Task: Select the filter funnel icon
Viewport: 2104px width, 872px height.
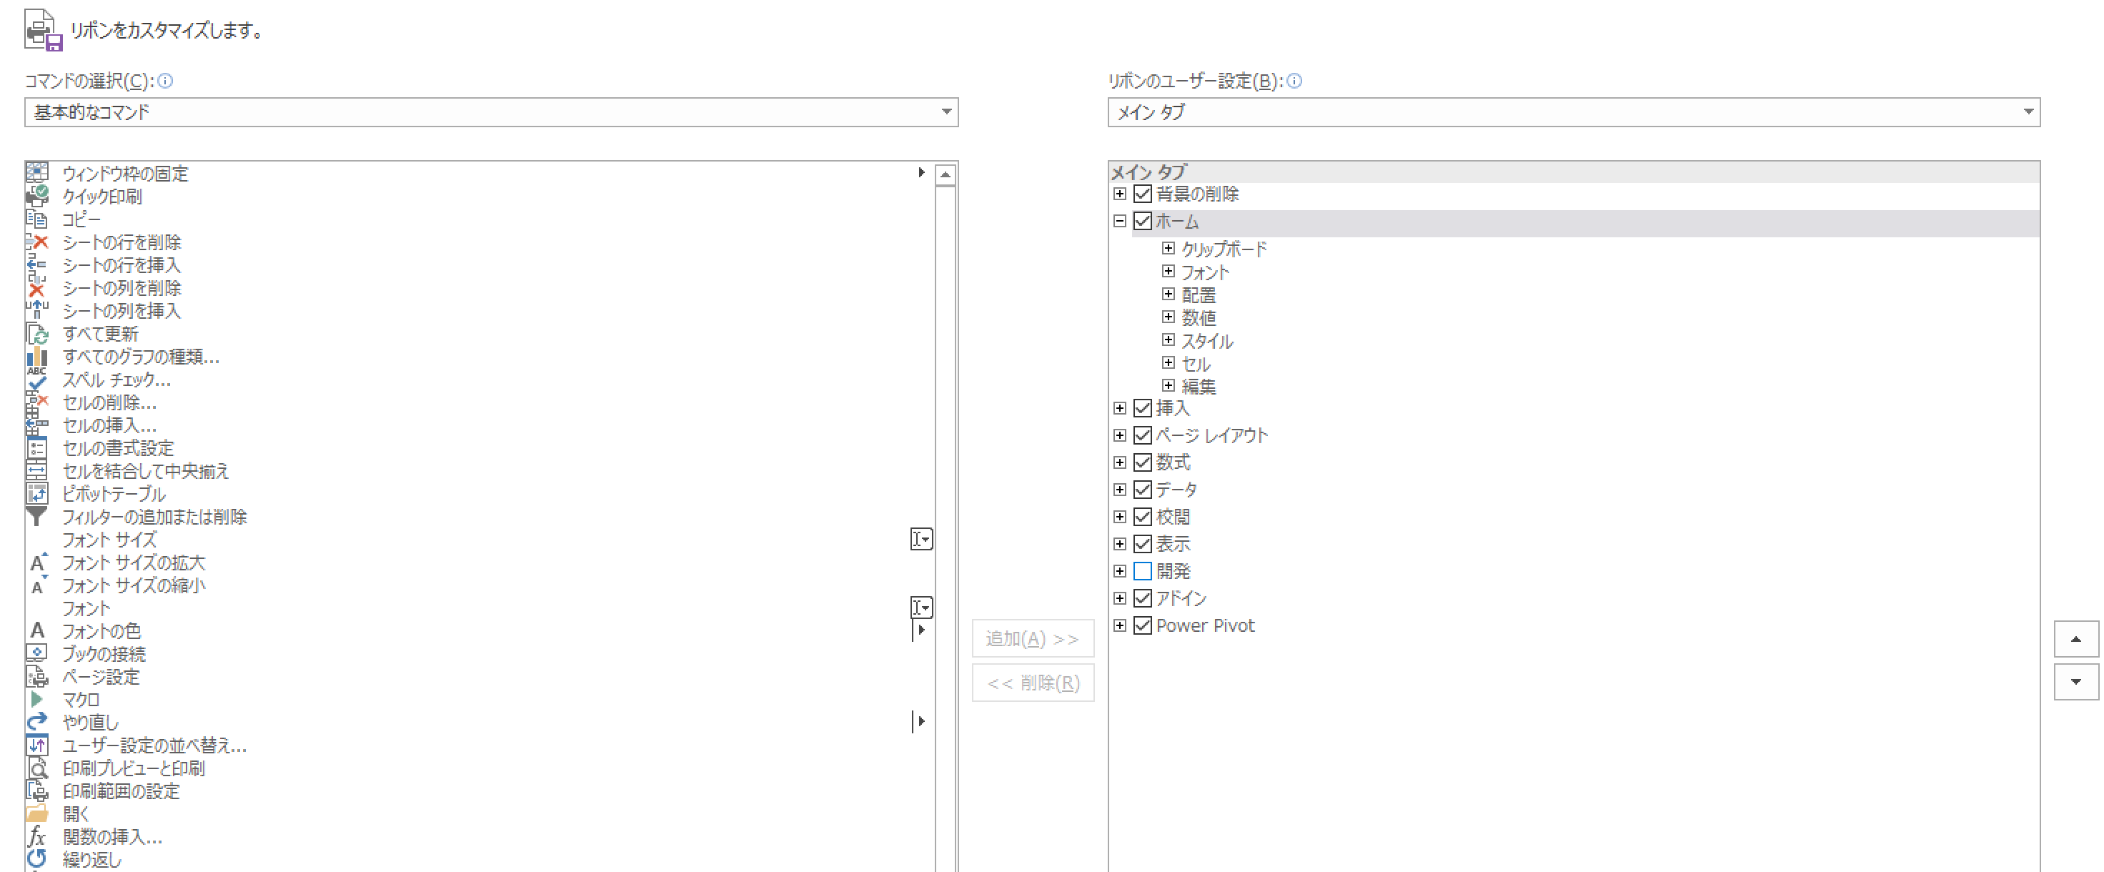Action: tap(36, 516)
